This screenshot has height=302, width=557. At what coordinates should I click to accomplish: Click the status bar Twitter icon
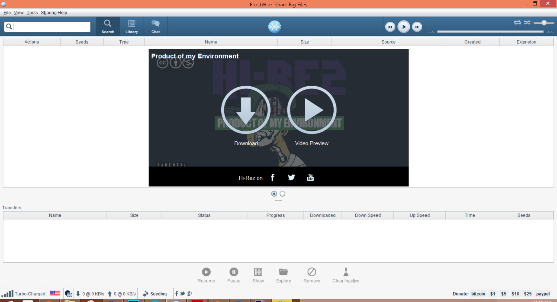(182, 294)
